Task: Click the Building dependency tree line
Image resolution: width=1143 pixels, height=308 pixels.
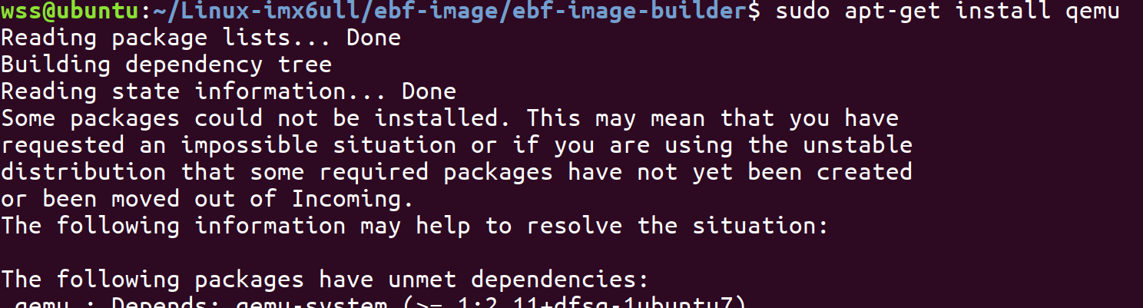Action: [x=166, y=65]
